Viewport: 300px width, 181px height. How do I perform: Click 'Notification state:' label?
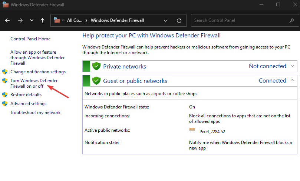[x=102, y=143]
